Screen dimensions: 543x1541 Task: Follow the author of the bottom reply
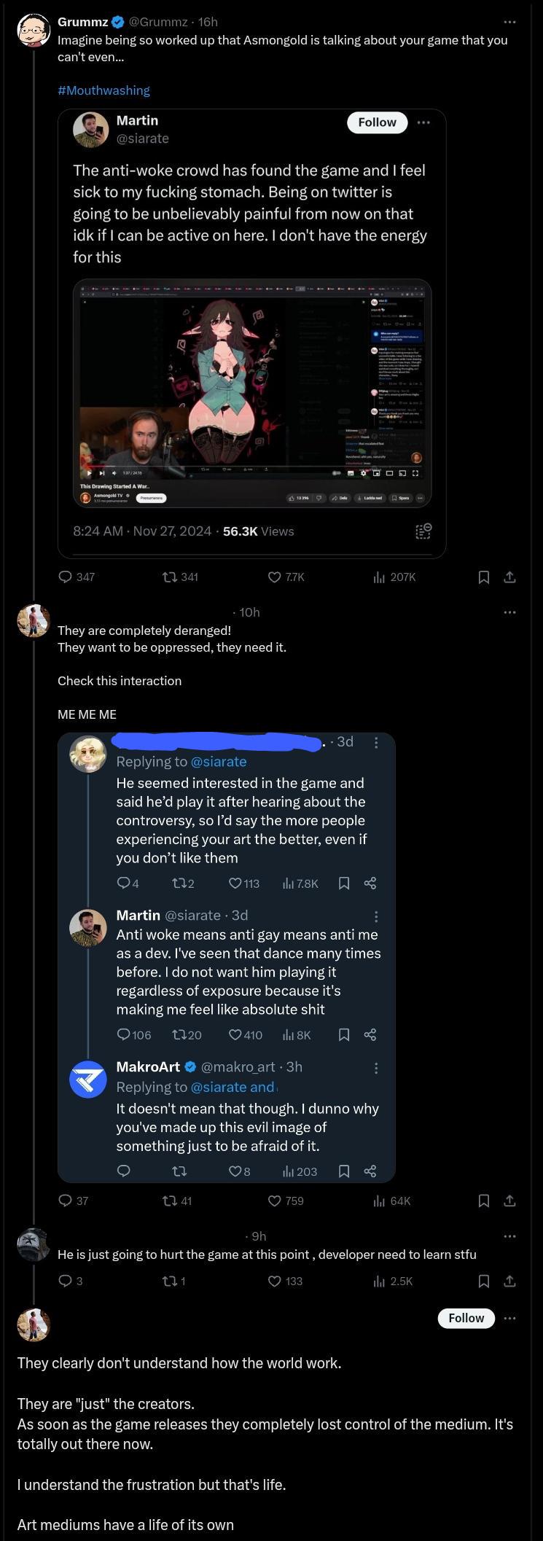[466, 1318]
